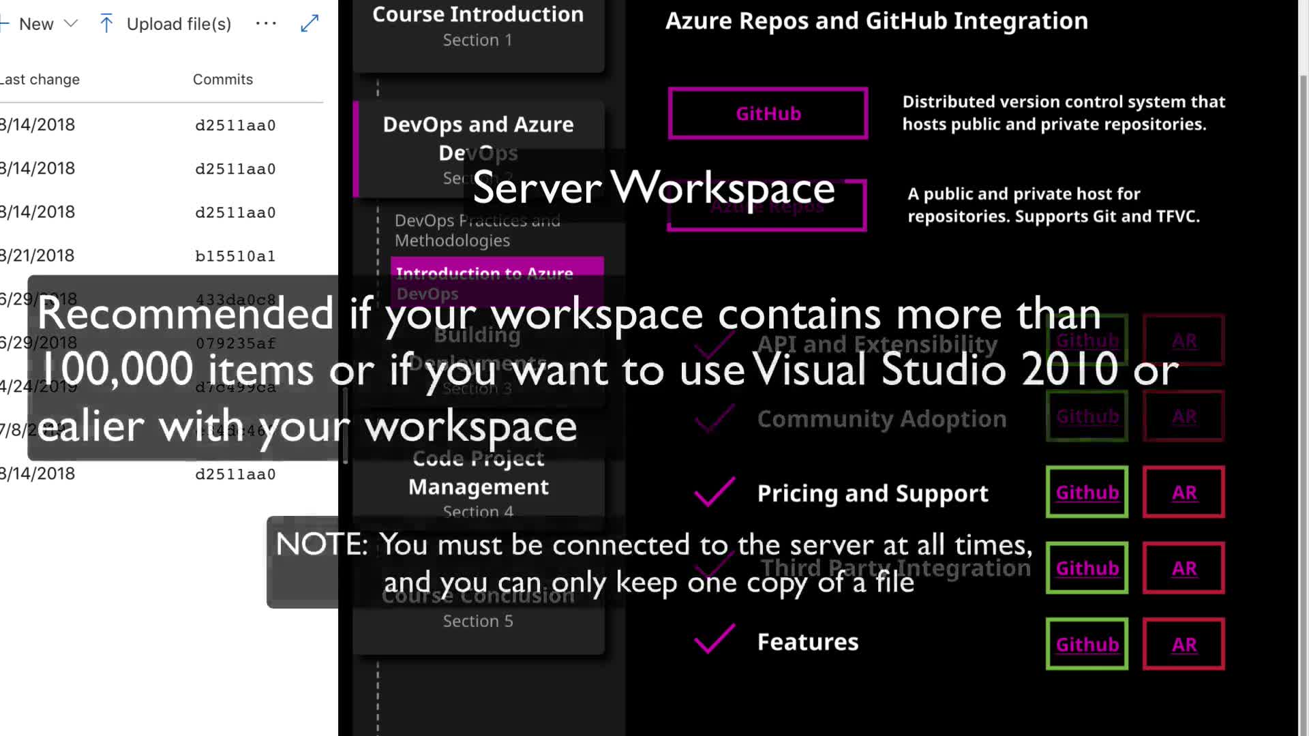Select the Course Introduction Section 1 item
1309x736 pixels.
click(x=478, y=27)
